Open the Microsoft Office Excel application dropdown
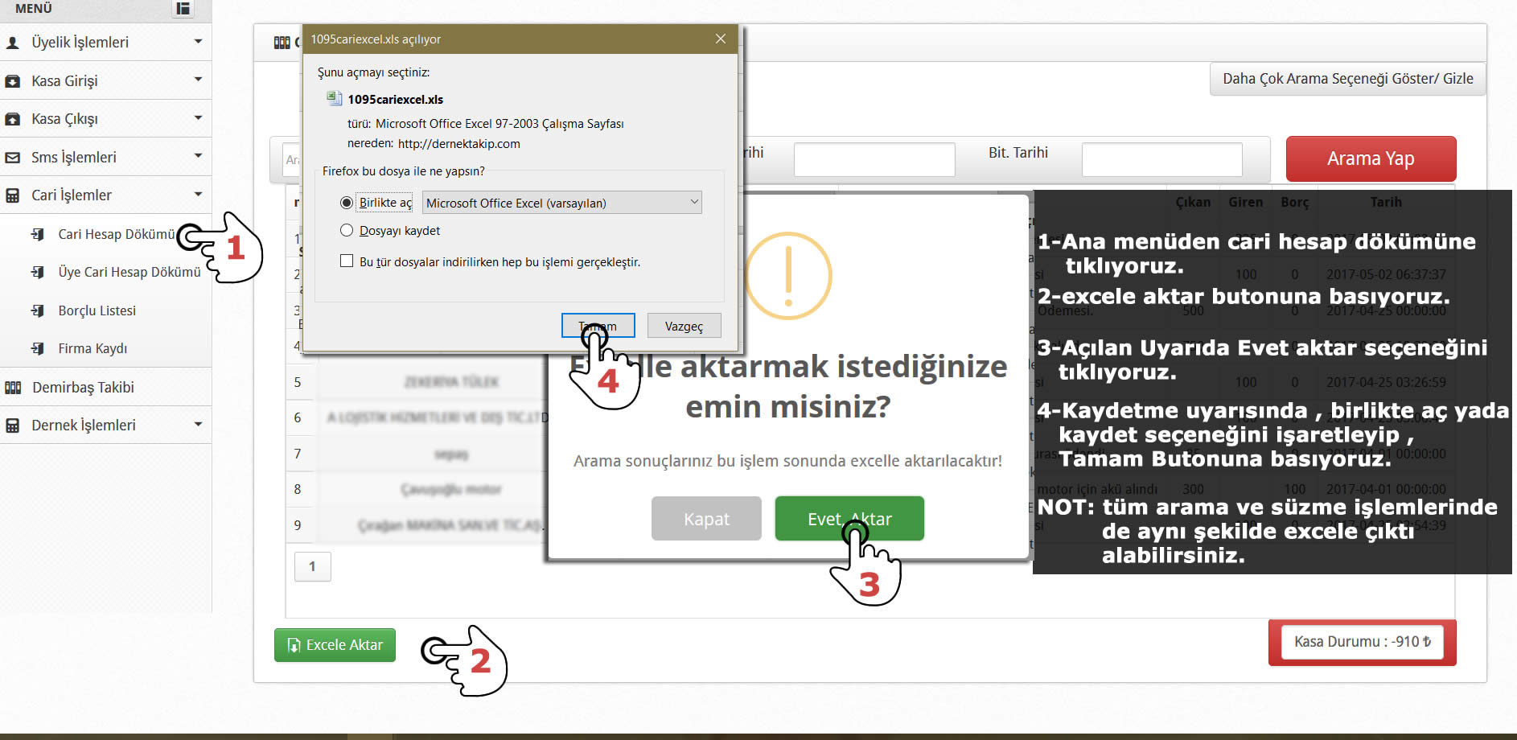 (x=562, y=203)
